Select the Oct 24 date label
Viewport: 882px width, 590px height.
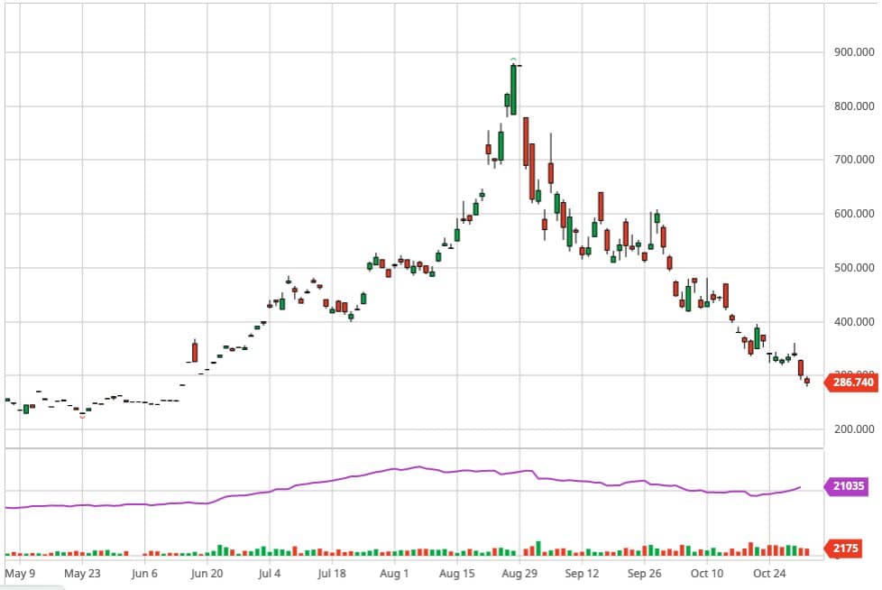pos(769,573)
